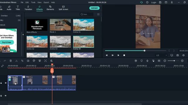The image size is (188, 105).
Task: Open the Tools menu
Action: [x=33, y=2]
